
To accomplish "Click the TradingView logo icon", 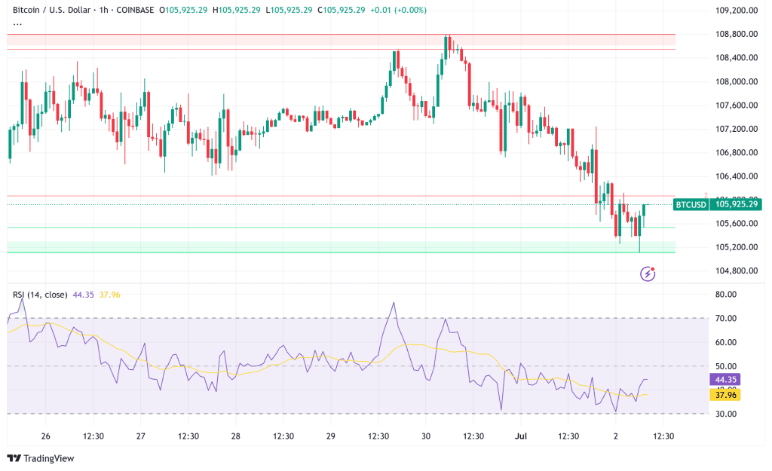I will (14, 458).
